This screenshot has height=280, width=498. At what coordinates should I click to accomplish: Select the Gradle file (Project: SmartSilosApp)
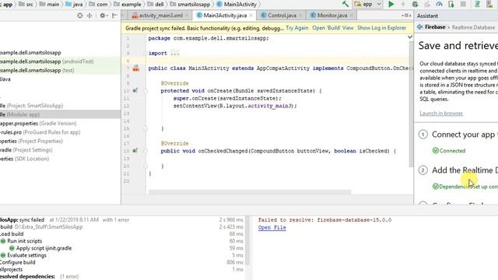[60, 106]
